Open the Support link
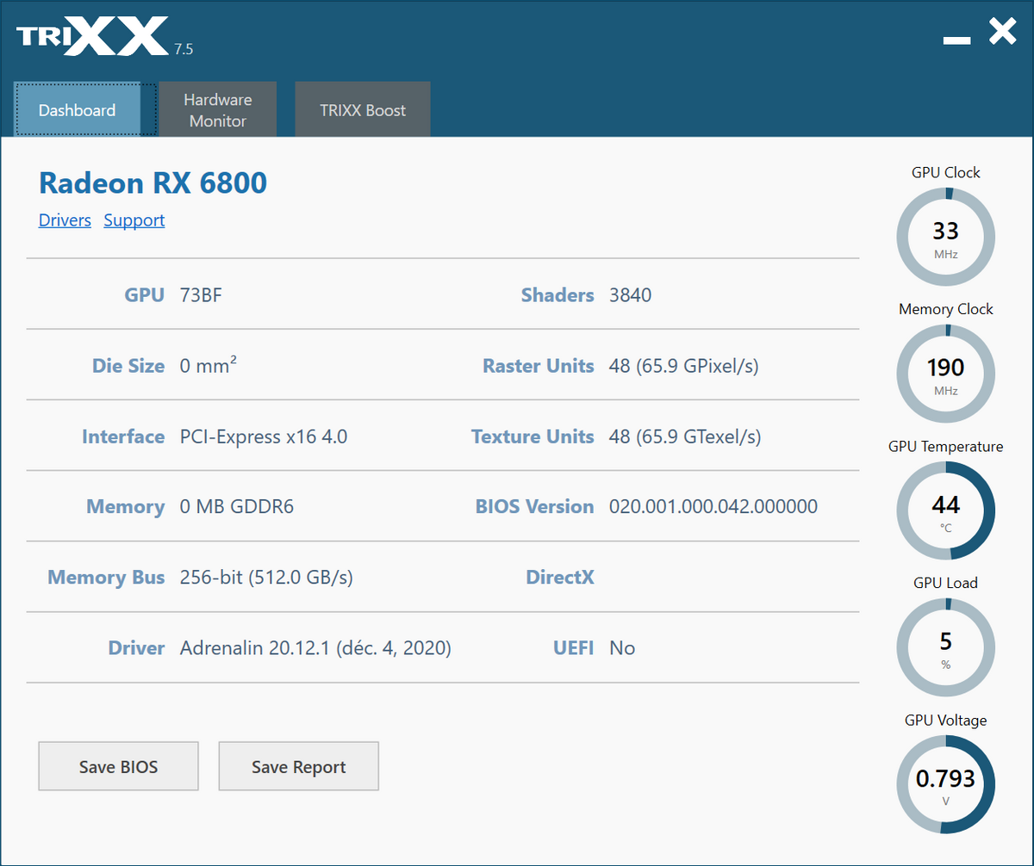Viewport: 1034px width, 866px height. point(134,220)
